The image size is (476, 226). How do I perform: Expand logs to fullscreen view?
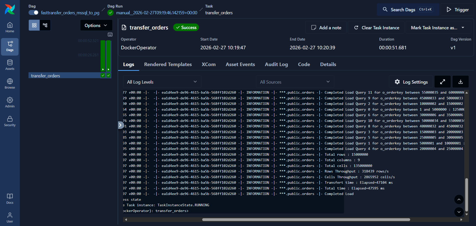coord(442,82)
